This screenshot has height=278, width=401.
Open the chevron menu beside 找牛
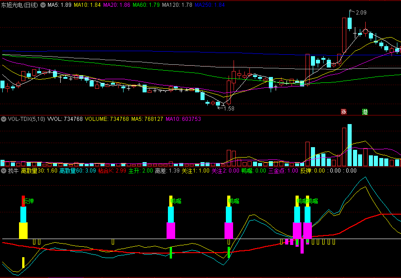tap(4, 171)
